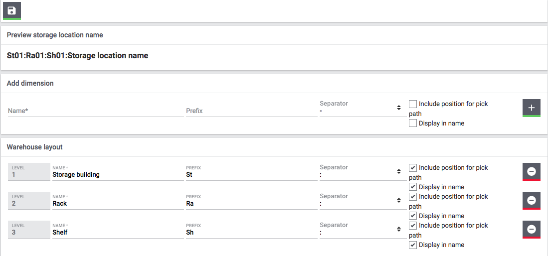This screenshot has width=548, height=256.
Task: Click the Ra prefix input field
Action: pyautogui.click(x=251, y=204)
